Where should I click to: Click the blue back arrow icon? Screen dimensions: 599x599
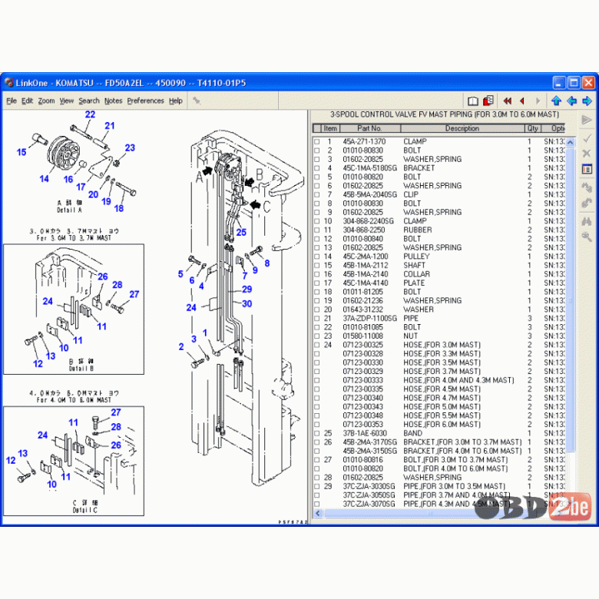pos(571,101)
